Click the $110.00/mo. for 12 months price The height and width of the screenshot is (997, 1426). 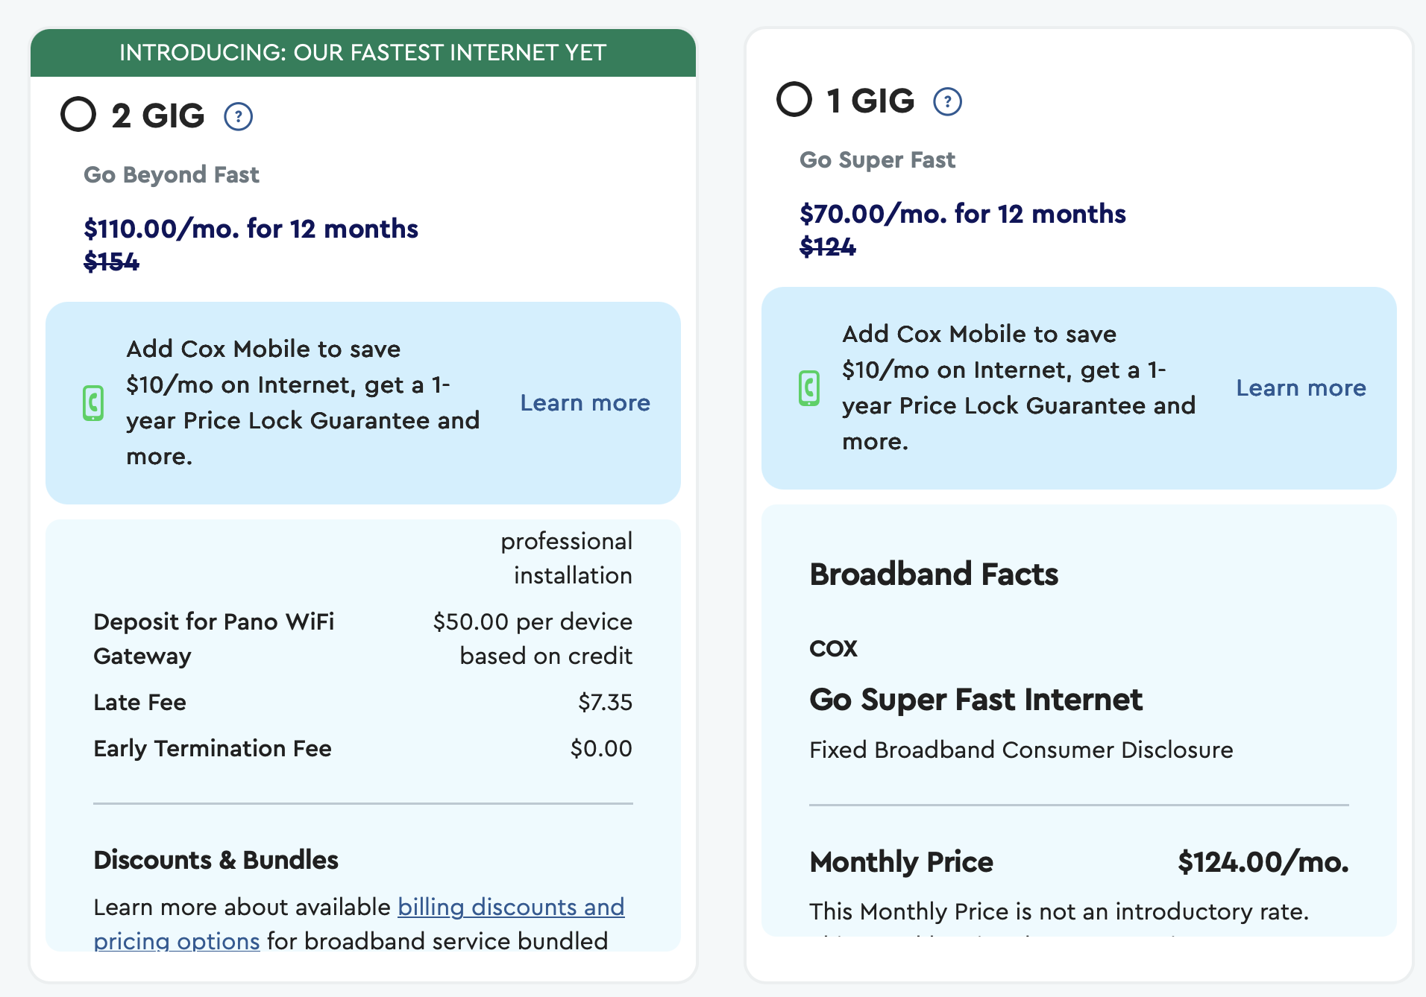pyautogui.click(x=251, y=229)
